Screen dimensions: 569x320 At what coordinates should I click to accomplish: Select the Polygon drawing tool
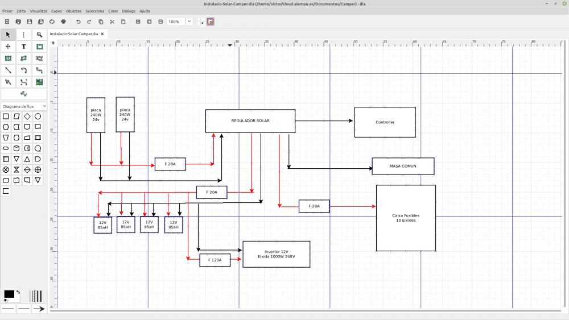23,59
